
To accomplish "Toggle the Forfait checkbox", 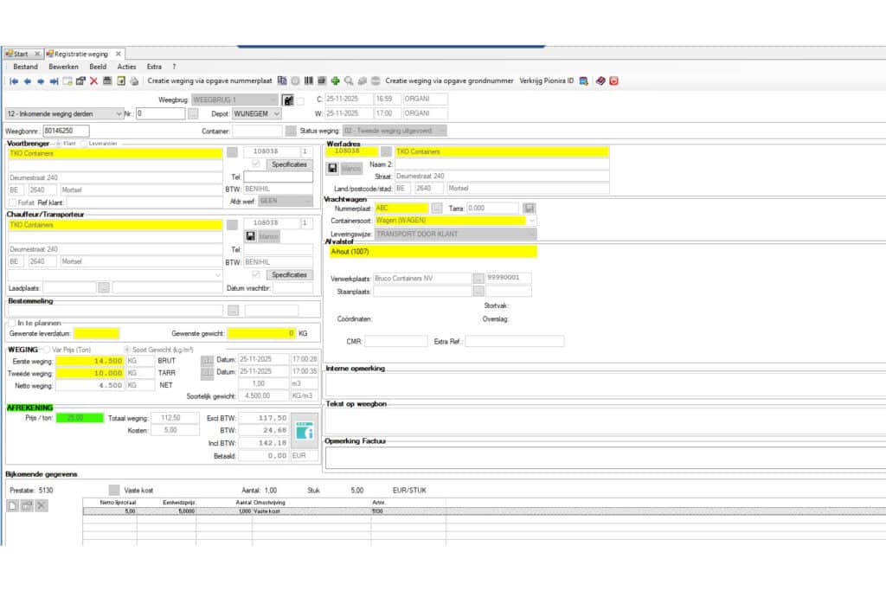I will click(12, 202).
